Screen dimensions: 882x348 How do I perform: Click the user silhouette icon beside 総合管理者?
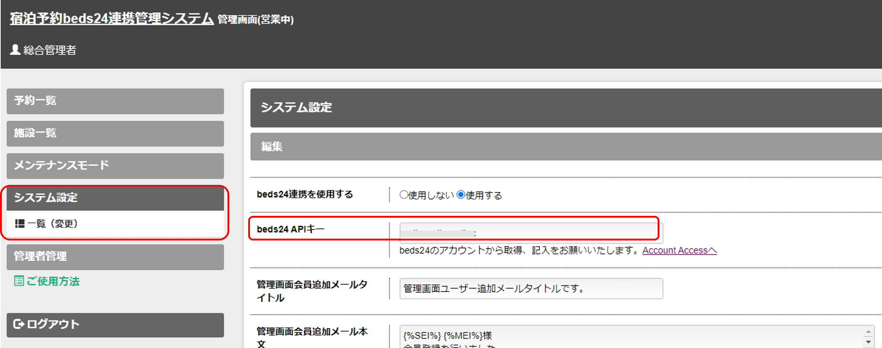pos(15,50)
